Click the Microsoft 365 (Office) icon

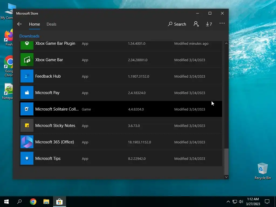pyautogui.click(x=27, y=142)
